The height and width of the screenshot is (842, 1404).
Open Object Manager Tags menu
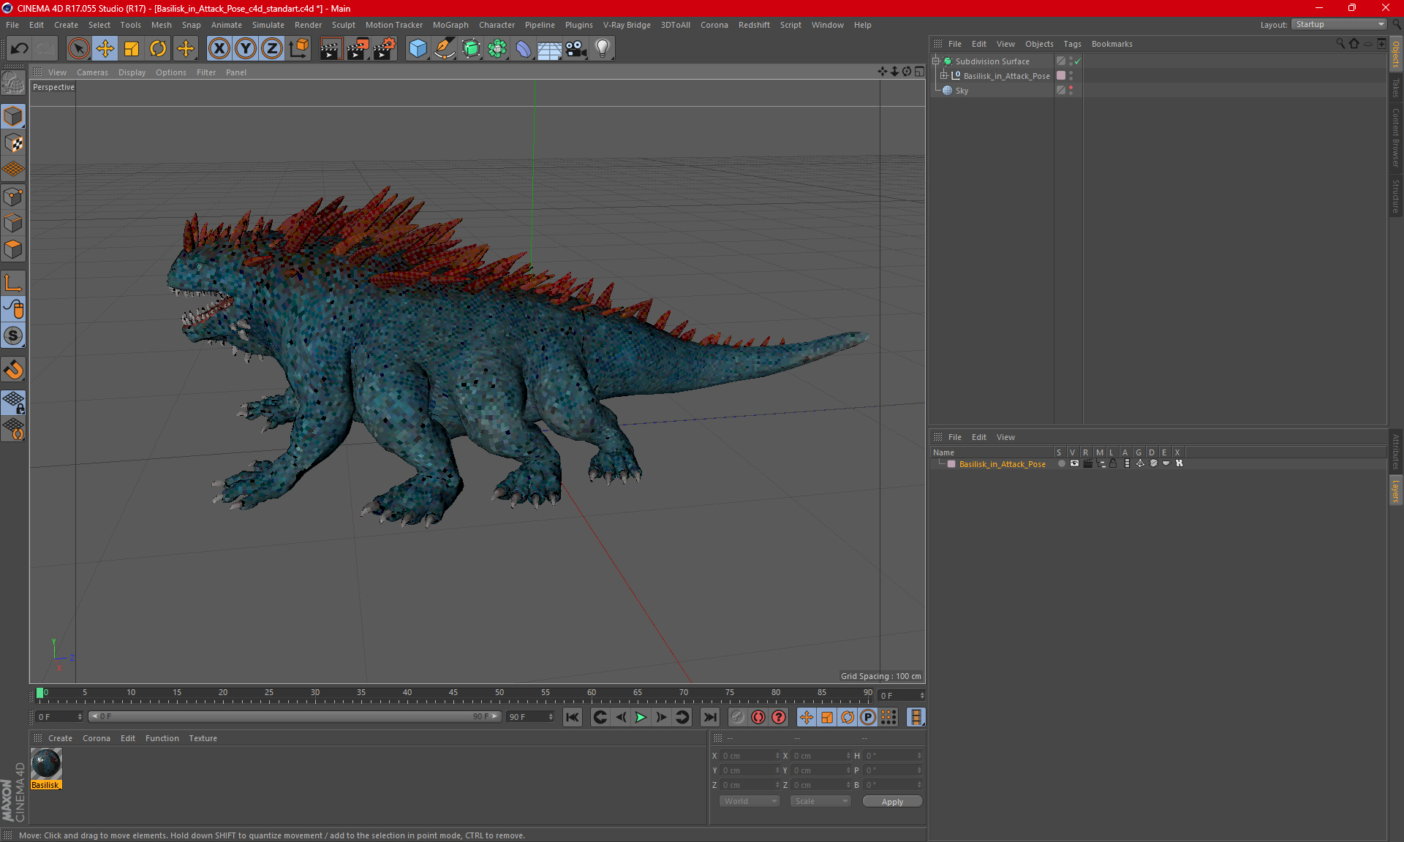1072,44
